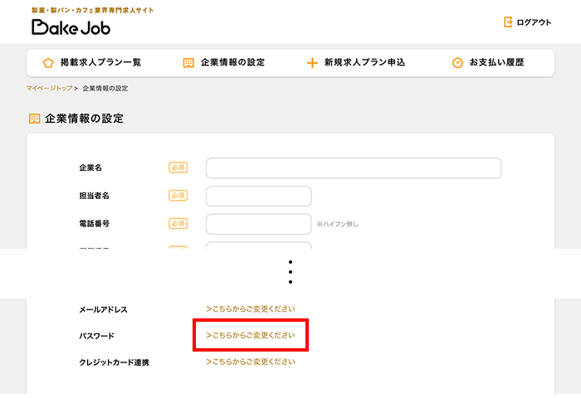Select the 企業情報の設定 navigation item
Image resolution: width=581 pixels, height=398 pixels.
tap(232, 63)
